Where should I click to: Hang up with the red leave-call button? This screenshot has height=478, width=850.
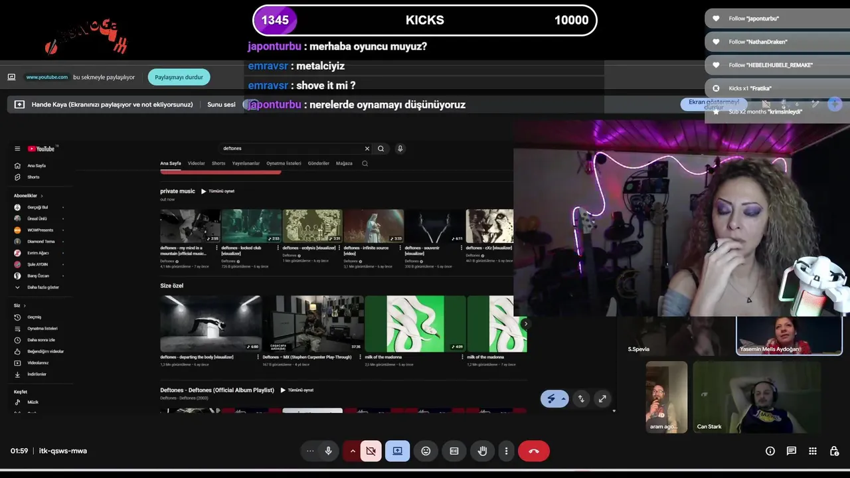pyautogui.click(x=534, y=451)
